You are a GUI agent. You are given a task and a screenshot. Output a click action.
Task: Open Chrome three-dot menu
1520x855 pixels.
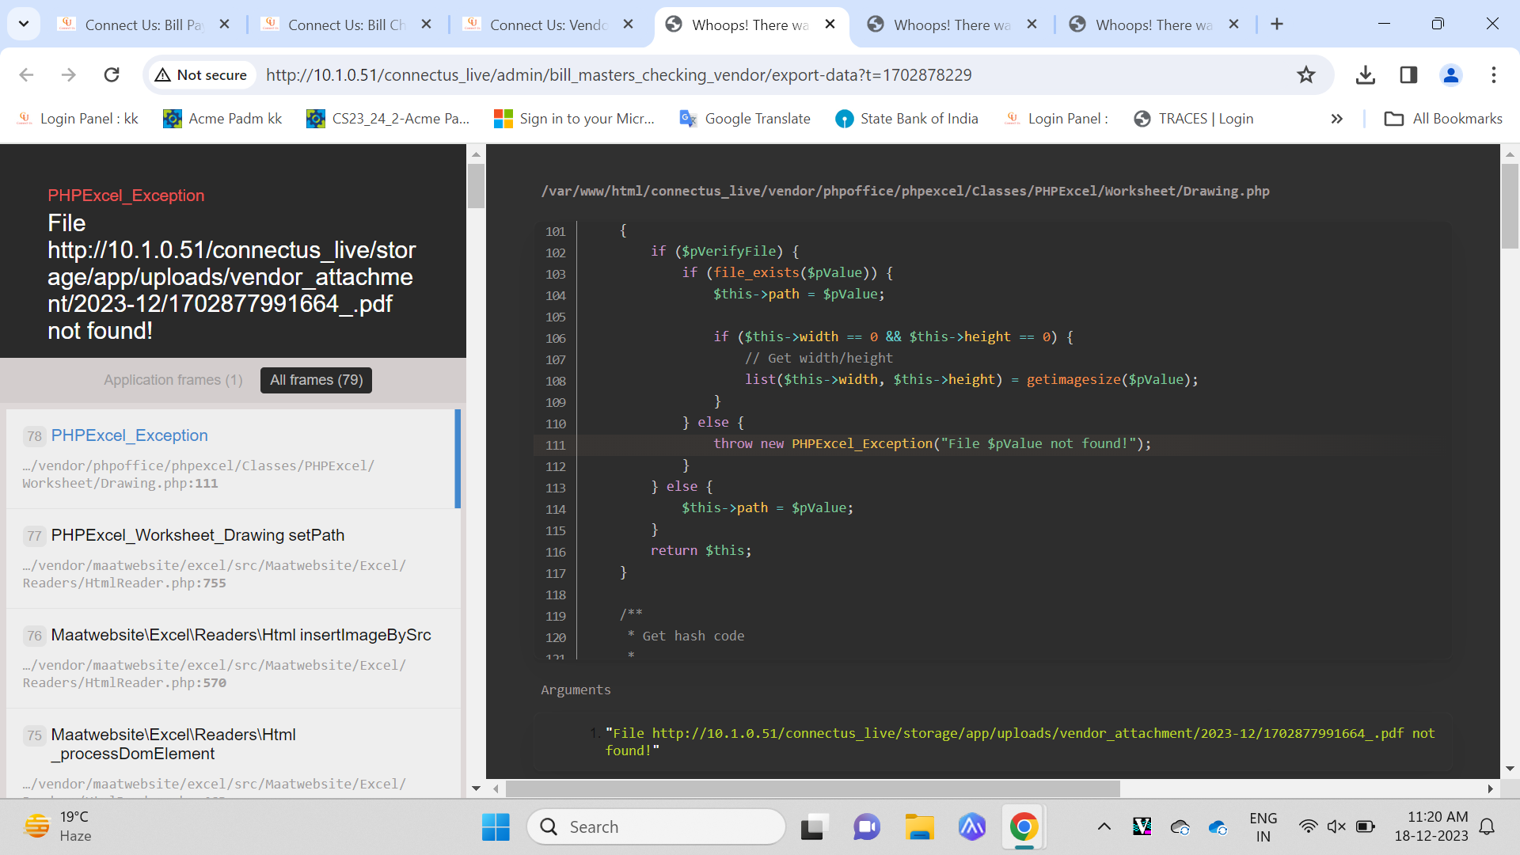[1494, 74]
